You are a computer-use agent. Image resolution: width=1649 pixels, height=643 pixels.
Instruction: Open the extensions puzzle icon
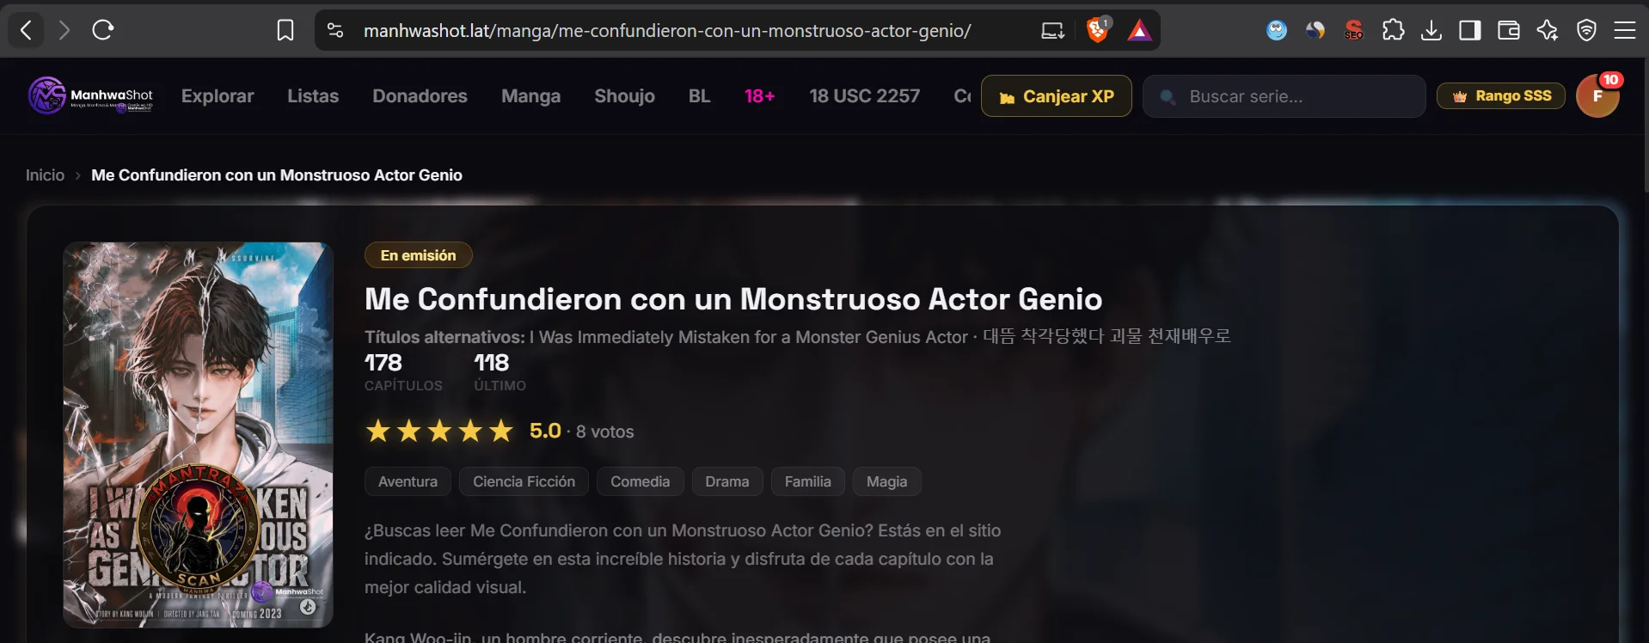click(1393, 31)
